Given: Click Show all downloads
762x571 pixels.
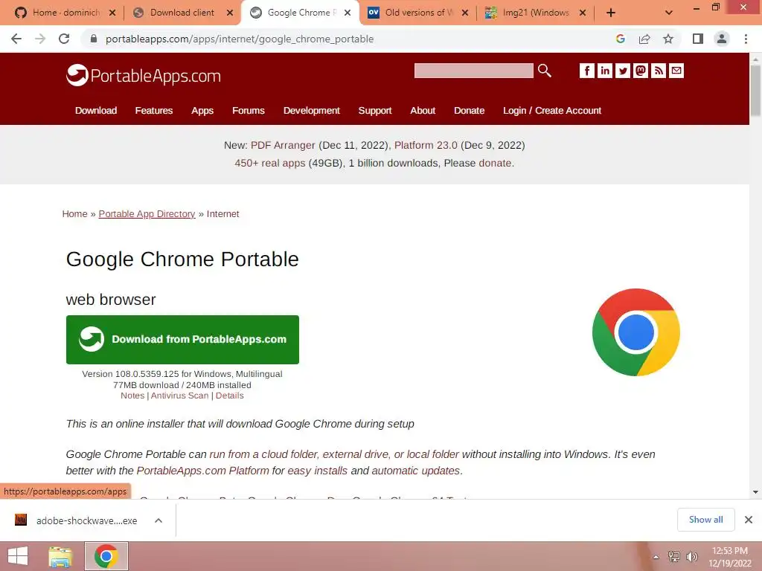Looking at the screenshot, I should coord(705,520).
